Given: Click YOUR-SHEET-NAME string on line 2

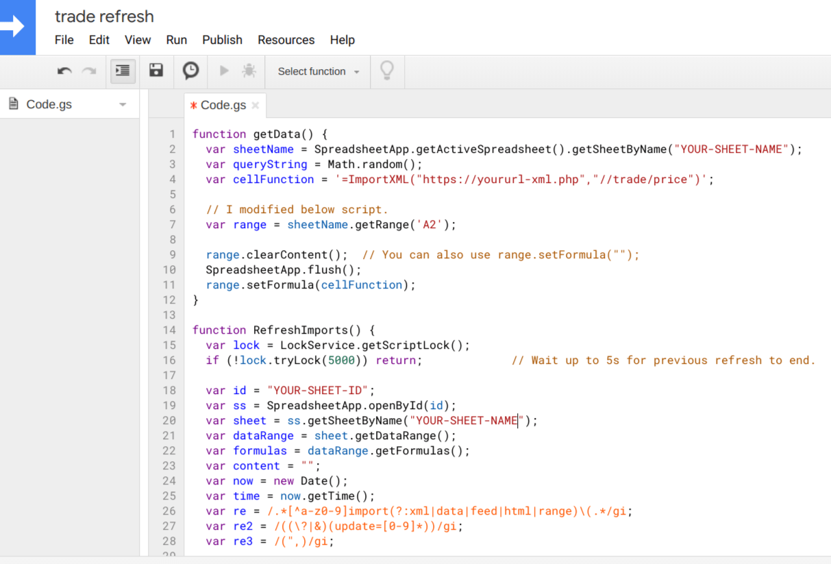Looking at the screenshot, I should click(x=732, y=149).
